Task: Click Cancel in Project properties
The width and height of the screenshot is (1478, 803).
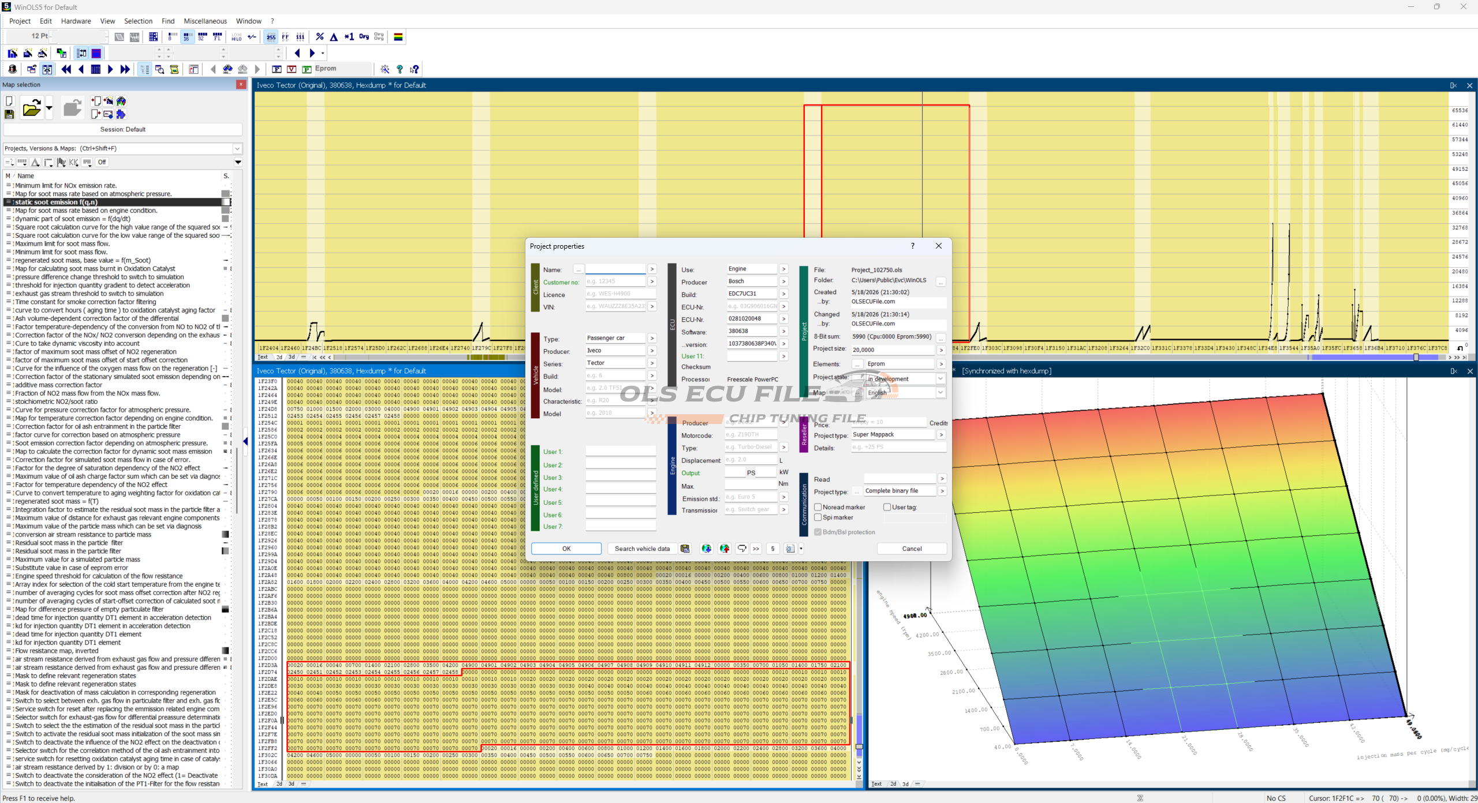Action: point(912,549)
